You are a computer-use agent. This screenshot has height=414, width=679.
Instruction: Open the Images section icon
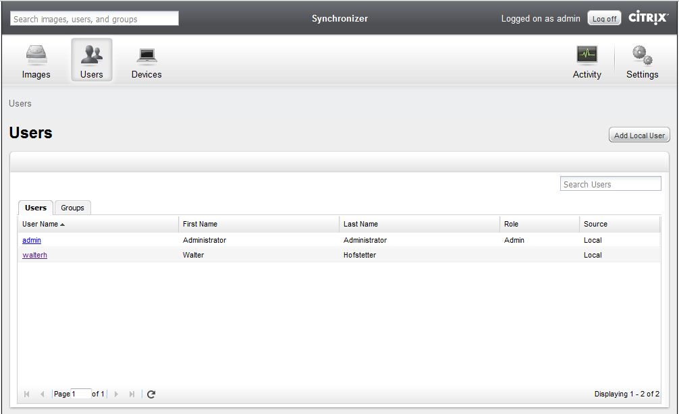(36, 55)
